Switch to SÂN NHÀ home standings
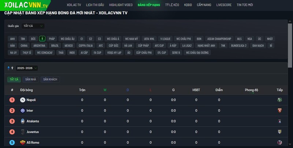This screenshot has width=293, height=148. coord(31,79)
